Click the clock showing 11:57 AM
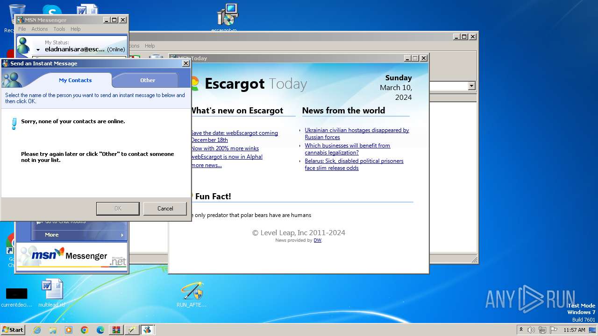Screen dimensions: 598x336 (x=574, y=330)
